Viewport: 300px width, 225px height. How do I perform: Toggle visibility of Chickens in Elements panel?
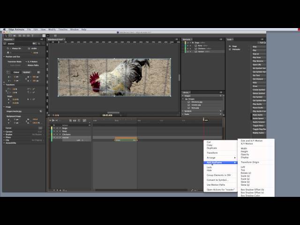[188, 49]
